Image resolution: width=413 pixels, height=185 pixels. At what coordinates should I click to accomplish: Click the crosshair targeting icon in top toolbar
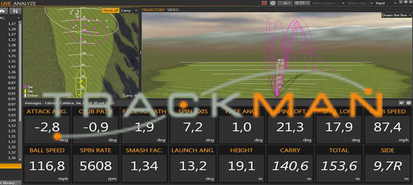click(273, 3)
